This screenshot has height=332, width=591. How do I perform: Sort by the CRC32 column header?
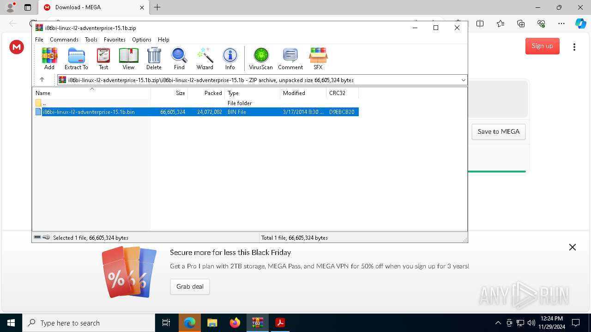[x=343, y=93]
